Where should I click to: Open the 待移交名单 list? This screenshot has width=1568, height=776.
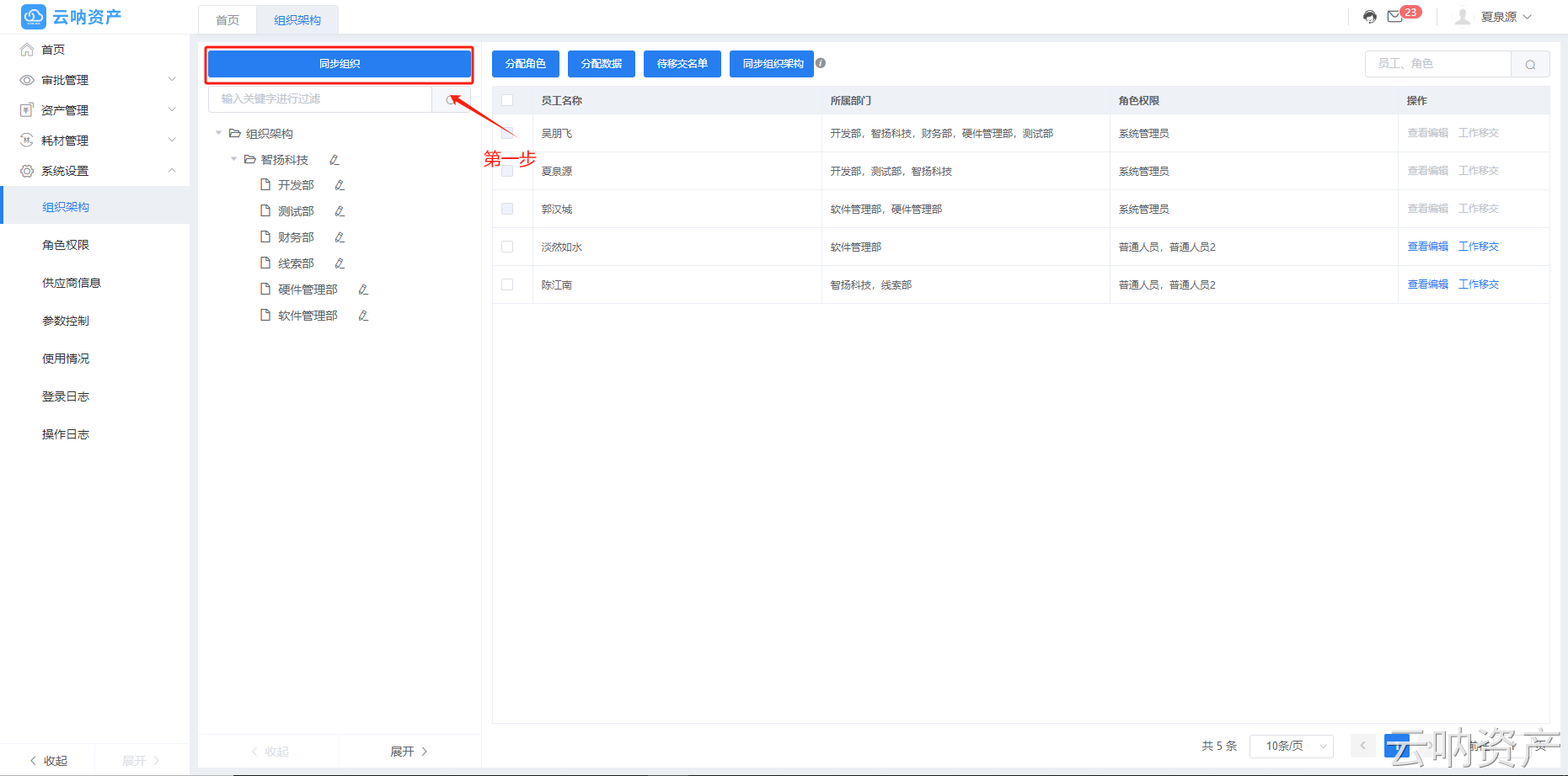[x=682, y=64]
